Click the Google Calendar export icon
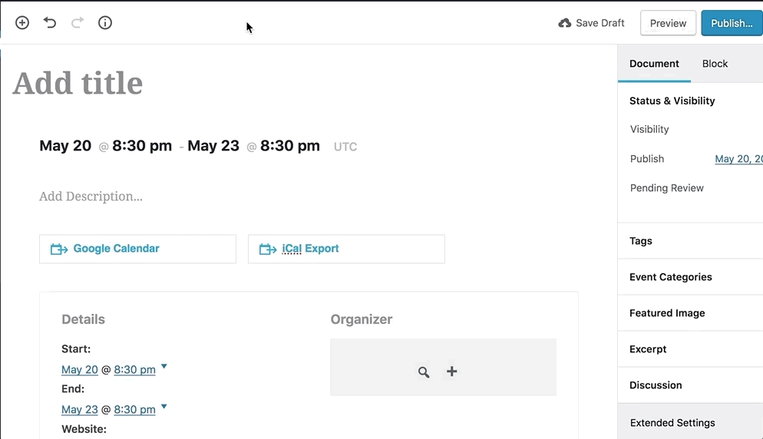 (x=59, y=249)
